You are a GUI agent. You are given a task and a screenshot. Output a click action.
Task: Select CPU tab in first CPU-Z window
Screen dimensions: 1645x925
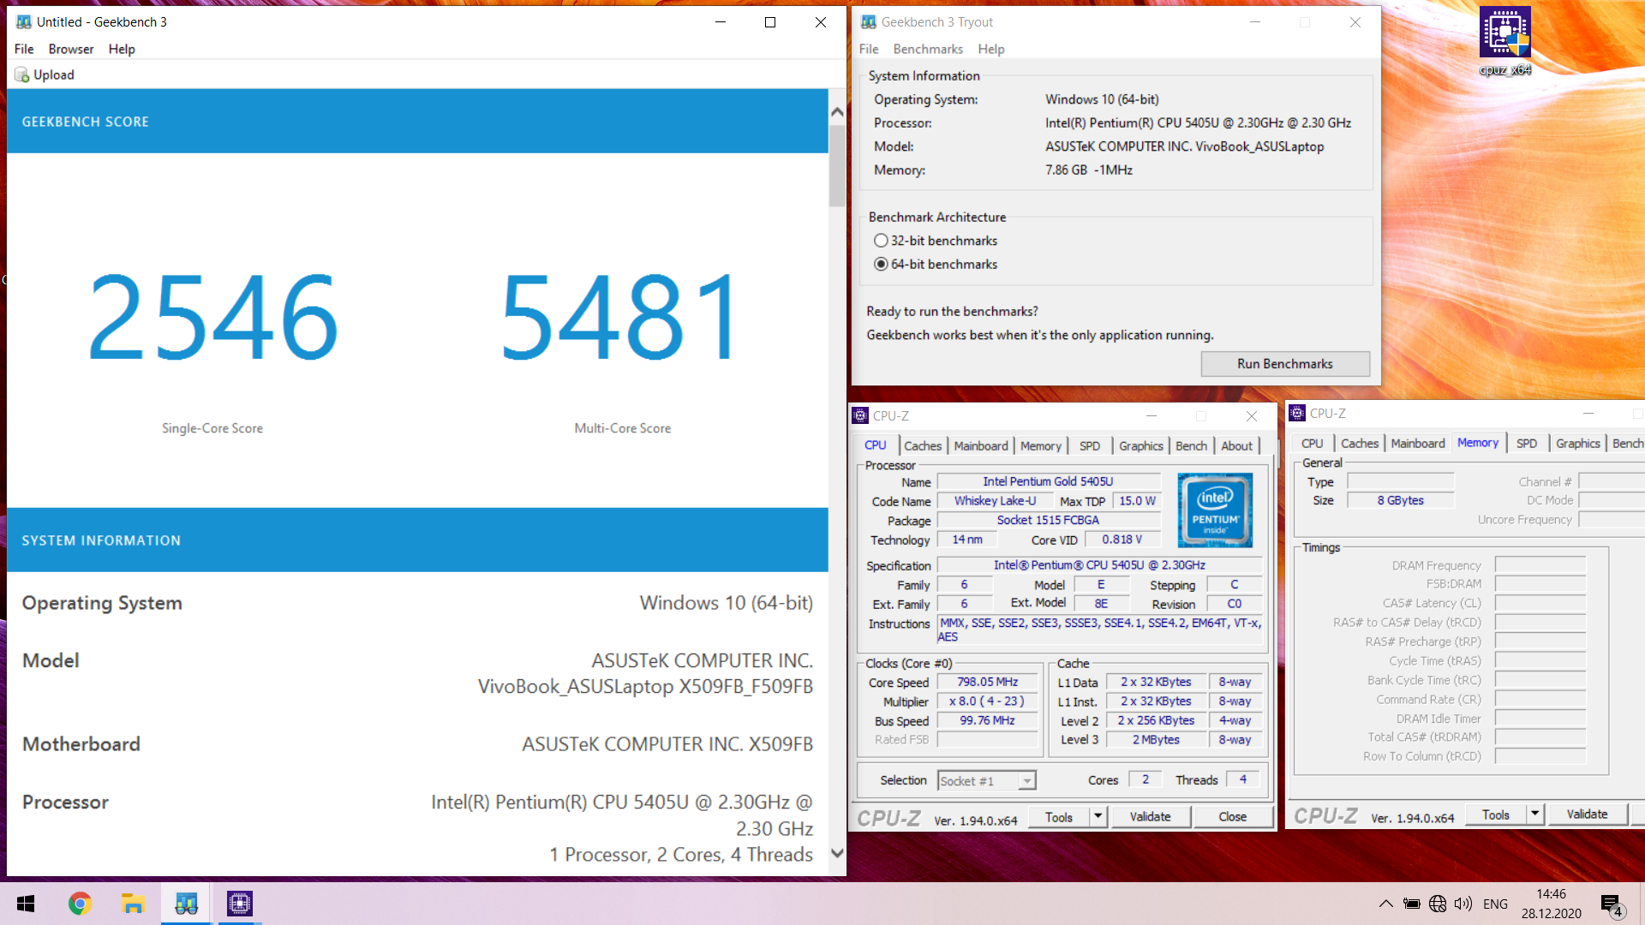(876, 445)
